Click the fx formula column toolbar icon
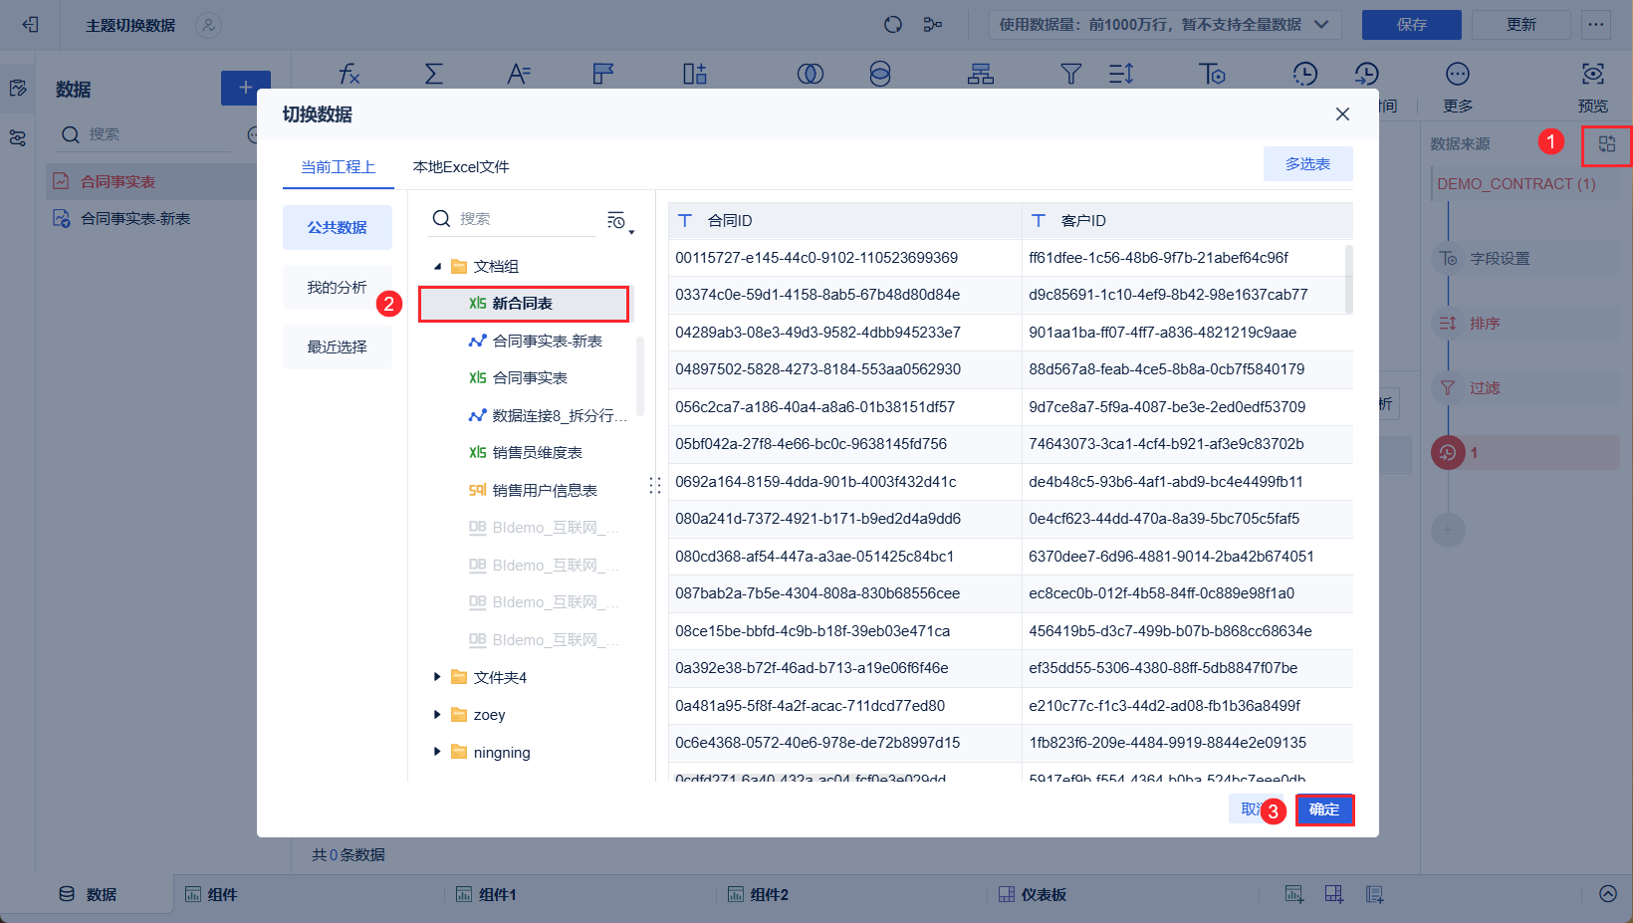Screen dimensions: 1633x923 [x=349, y=74]
